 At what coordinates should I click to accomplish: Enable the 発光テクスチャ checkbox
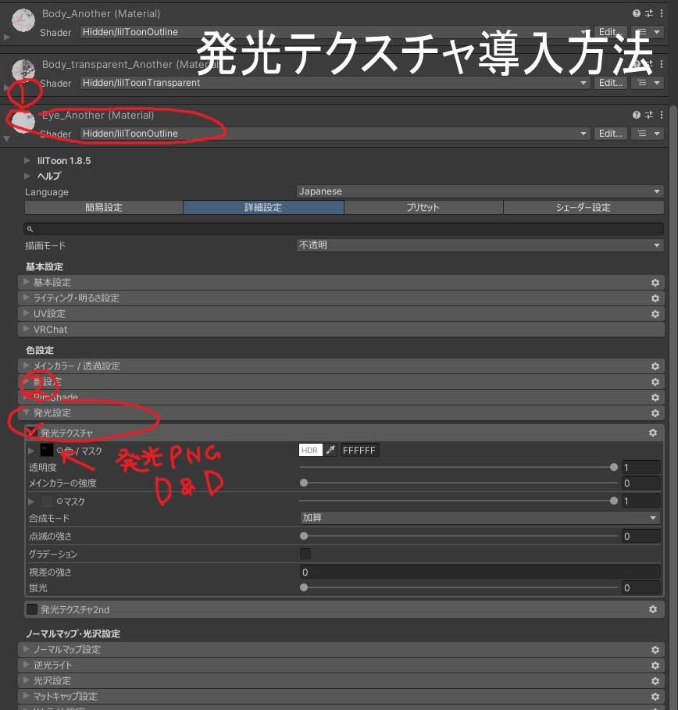pos(32,433)
